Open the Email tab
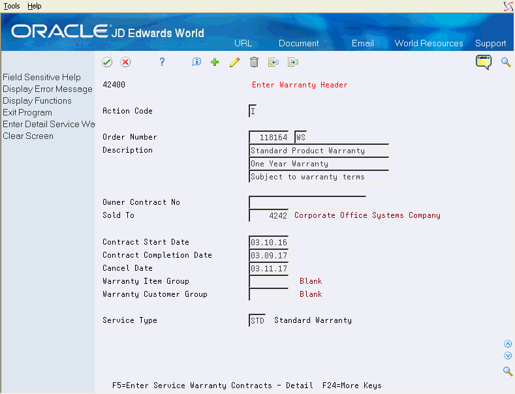The width and height of the screenshot is (515, 394). 363,43
